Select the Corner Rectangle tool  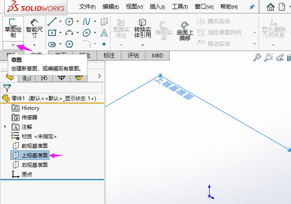[52, 33]
